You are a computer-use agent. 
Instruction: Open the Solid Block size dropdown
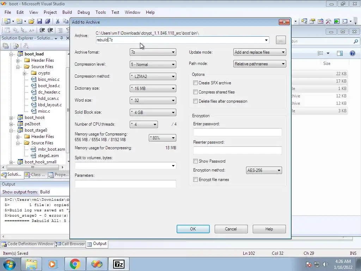153,113
